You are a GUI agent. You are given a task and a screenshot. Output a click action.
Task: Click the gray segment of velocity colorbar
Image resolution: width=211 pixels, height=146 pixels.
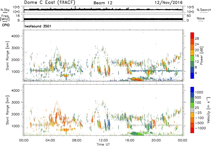click(192, 110)
